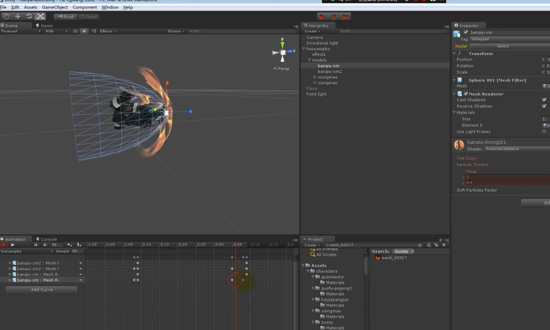Toggle Cast Shadows checkbox
The image size is (550, 330).
[x=544, y=100]
